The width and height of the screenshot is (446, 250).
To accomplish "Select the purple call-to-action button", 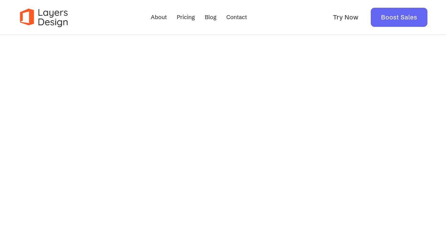I will point(399,17).
